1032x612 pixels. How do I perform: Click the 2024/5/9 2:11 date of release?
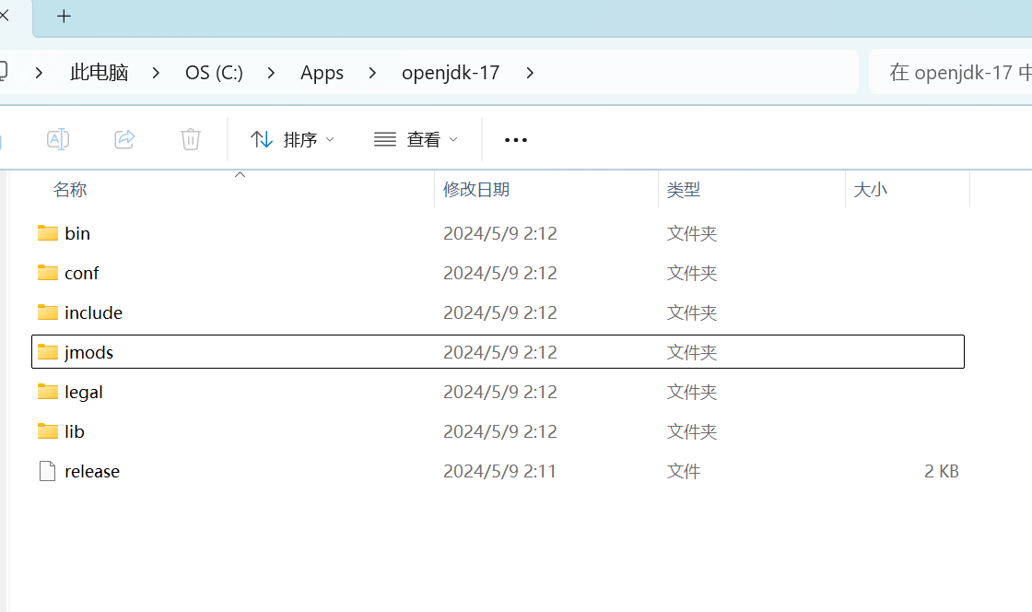pos(499,471)
